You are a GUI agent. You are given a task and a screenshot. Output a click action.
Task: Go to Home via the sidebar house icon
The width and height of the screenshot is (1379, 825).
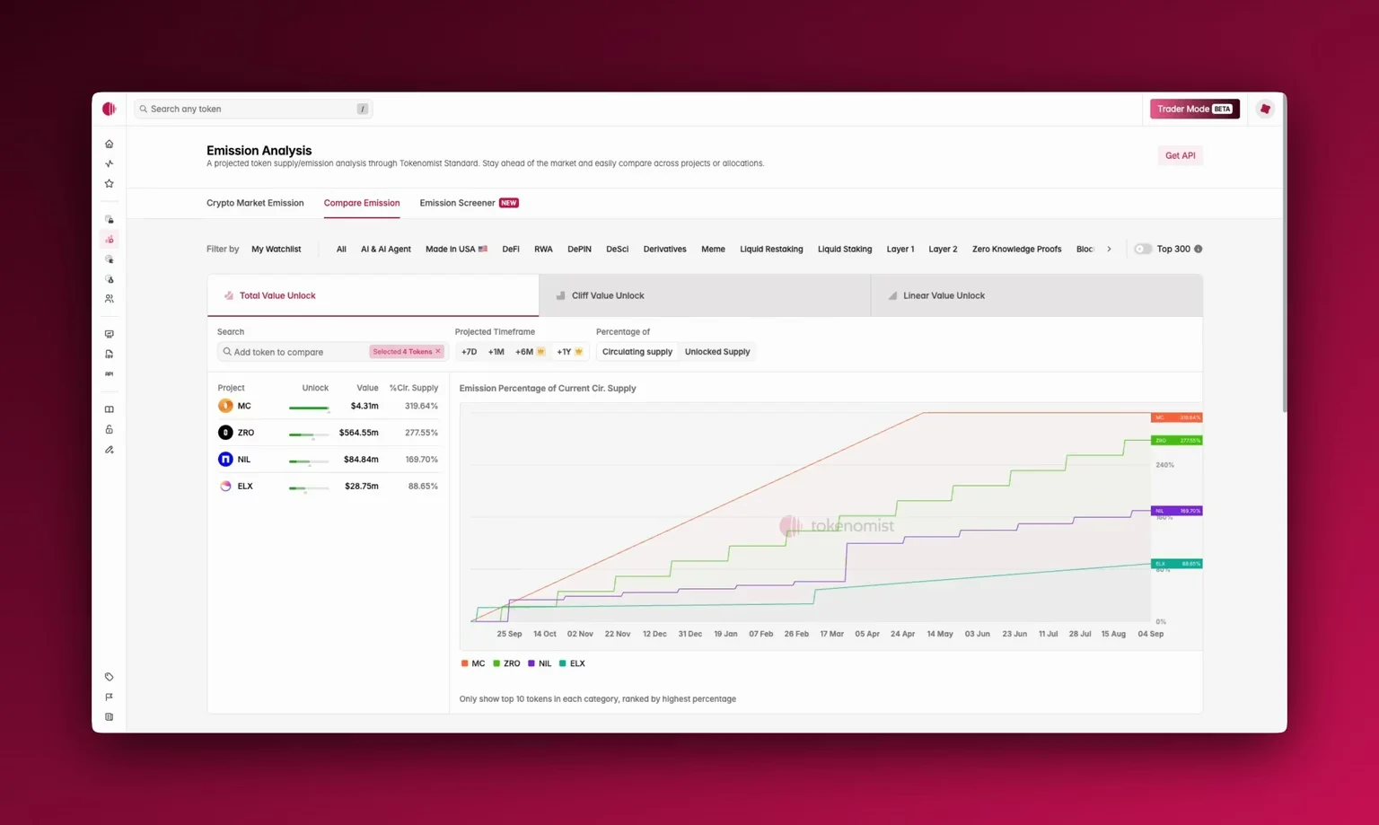click(110, 144)
